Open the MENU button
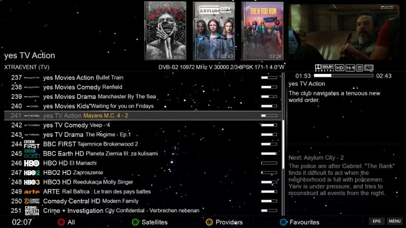406x228 pixels. (x=395, y=221)
